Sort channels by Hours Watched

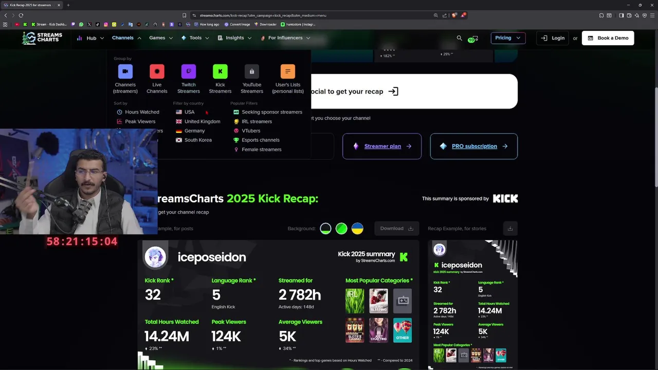(x=138, y=112)
